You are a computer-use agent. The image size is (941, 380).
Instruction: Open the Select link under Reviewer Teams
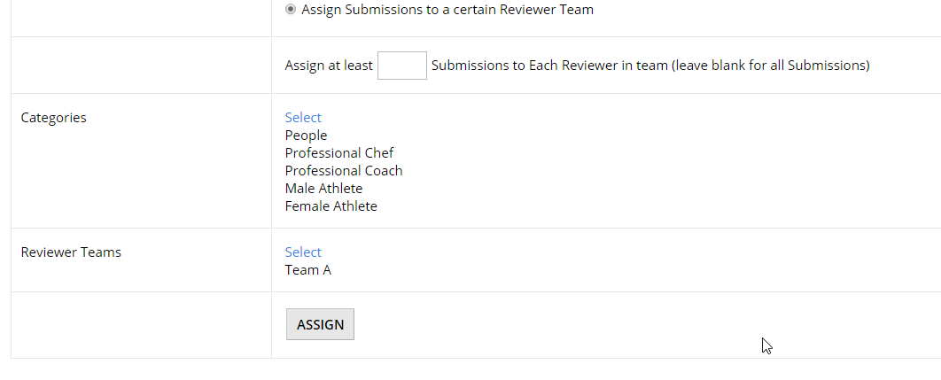[x=303, y=252]
